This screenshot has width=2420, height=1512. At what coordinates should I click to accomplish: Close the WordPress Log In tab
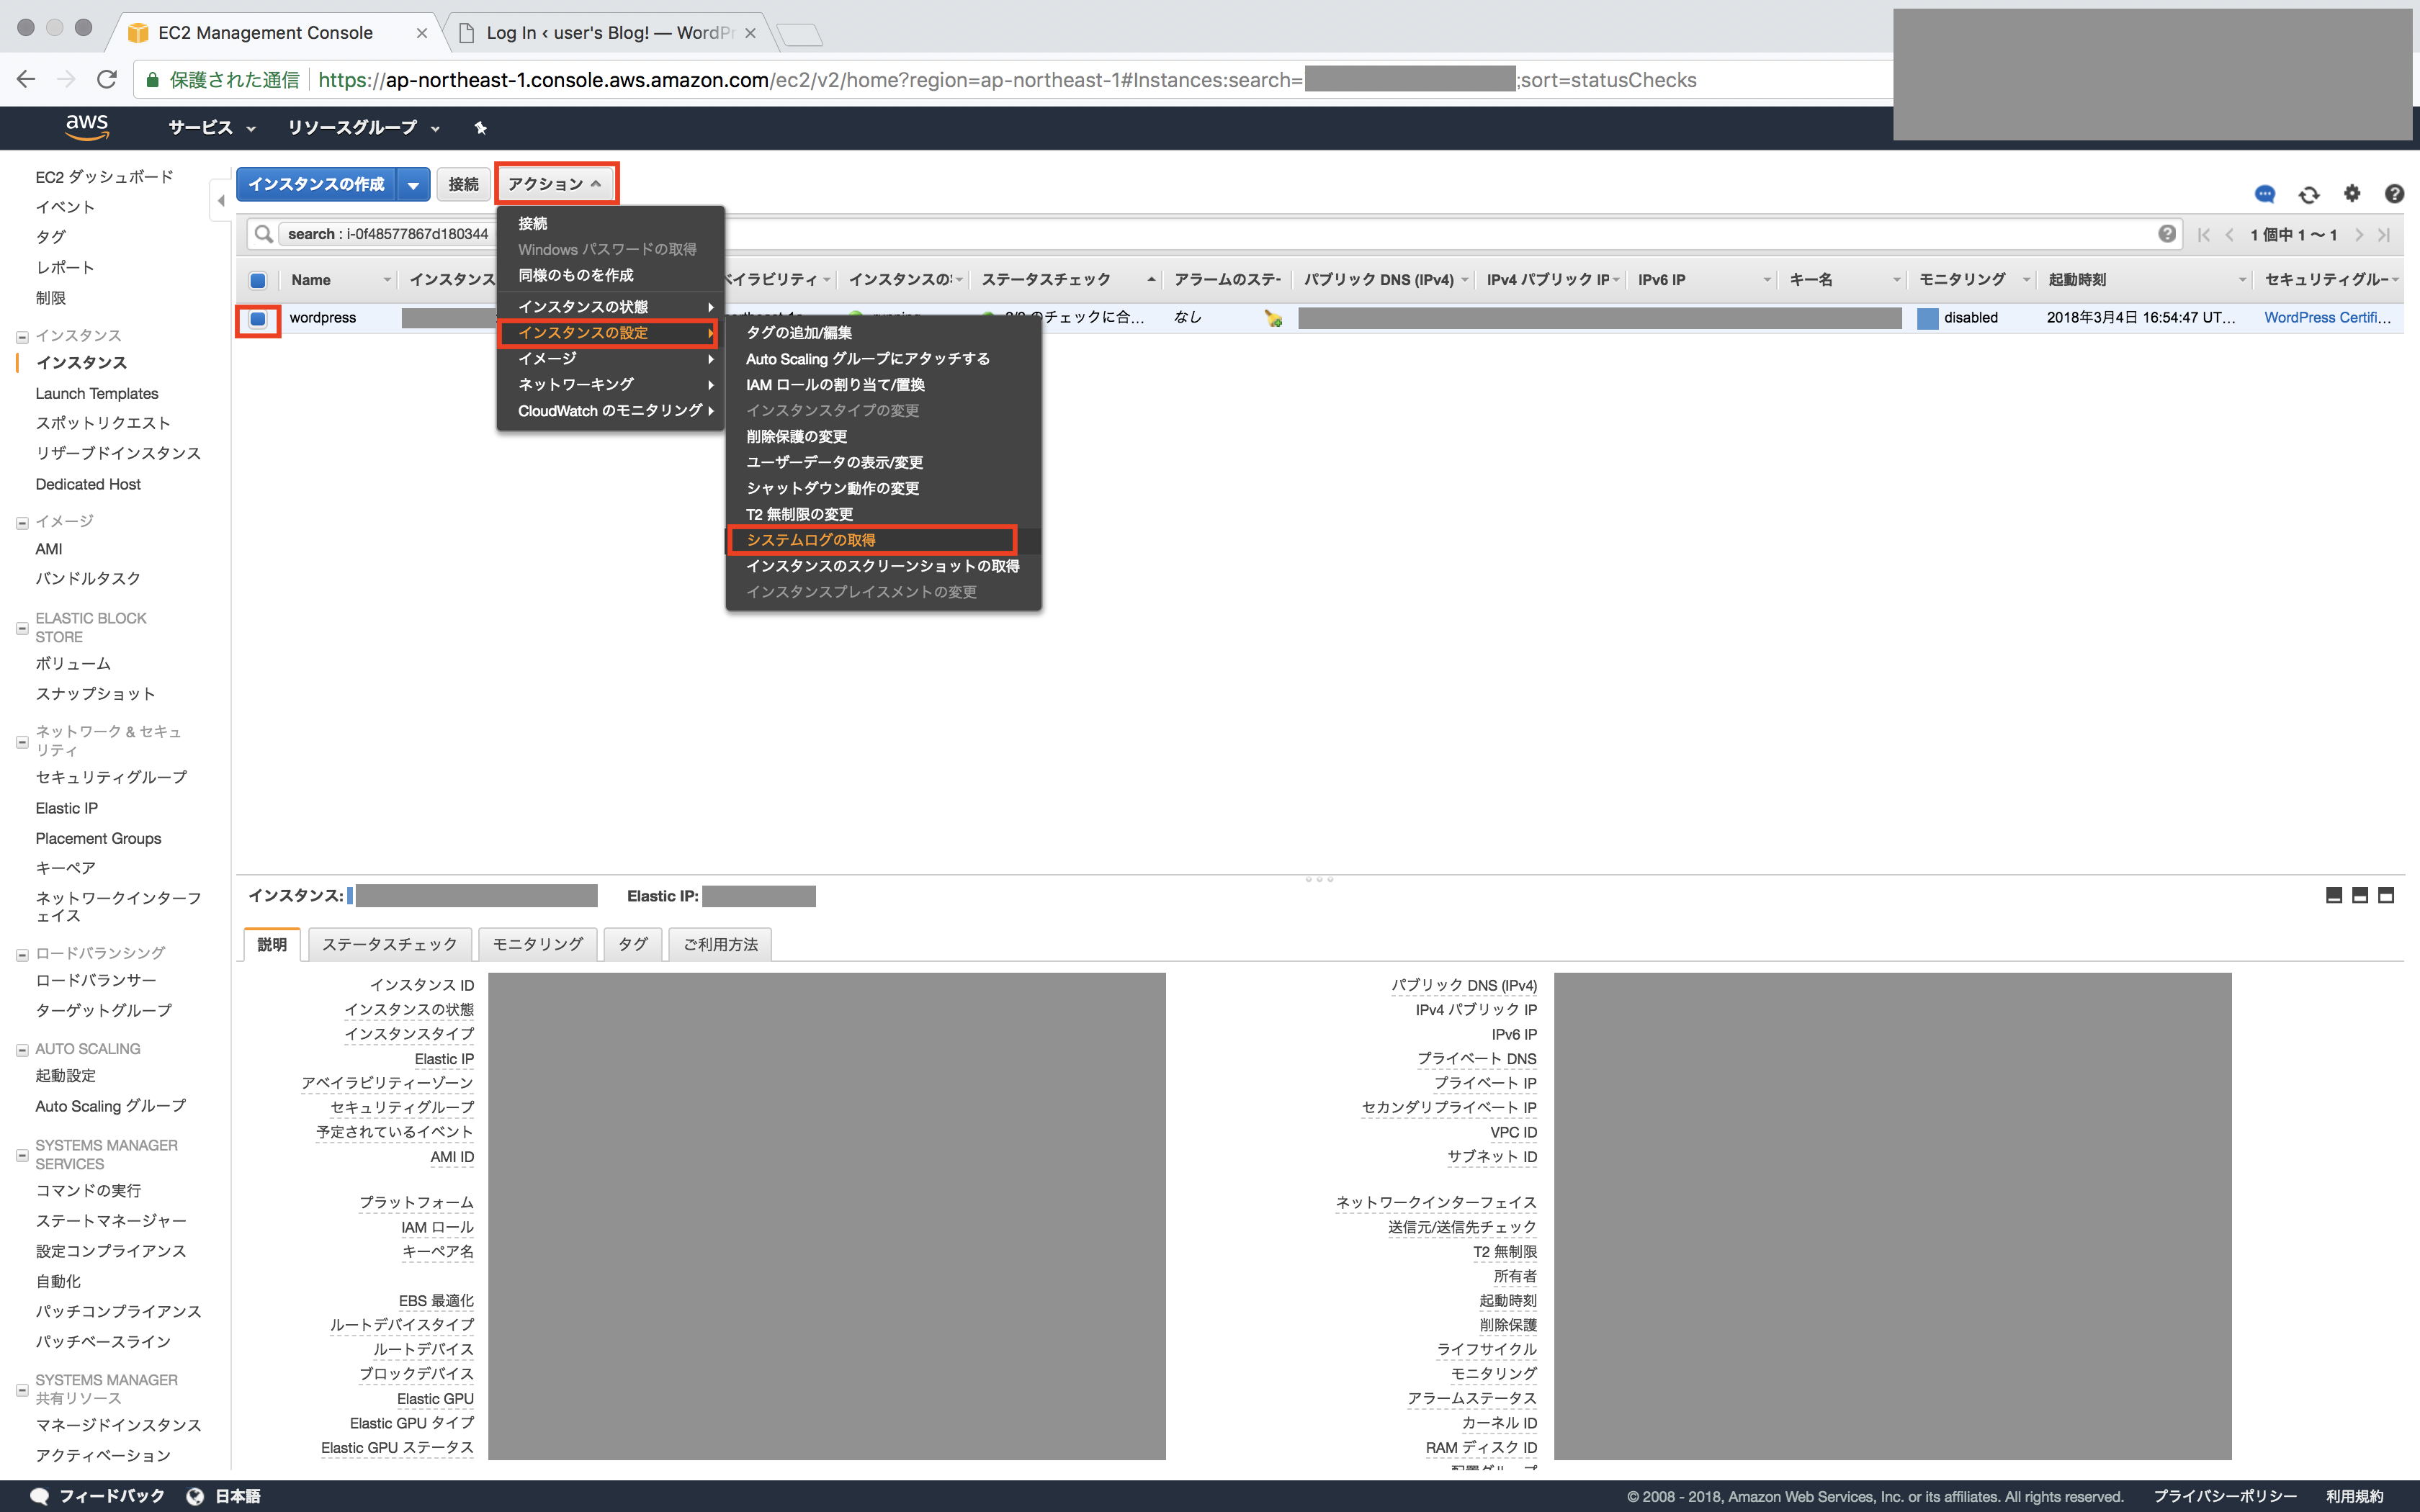(x=750, y=33)
